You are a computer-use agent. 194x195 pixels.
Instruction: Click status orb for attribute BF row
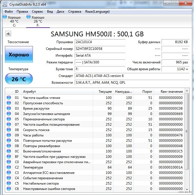(9, 156)
